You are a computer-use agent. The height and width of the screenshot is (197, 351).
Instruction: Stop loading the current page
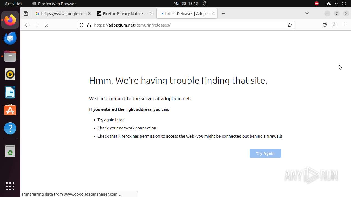pyautogui.click(x=47, y=25)
